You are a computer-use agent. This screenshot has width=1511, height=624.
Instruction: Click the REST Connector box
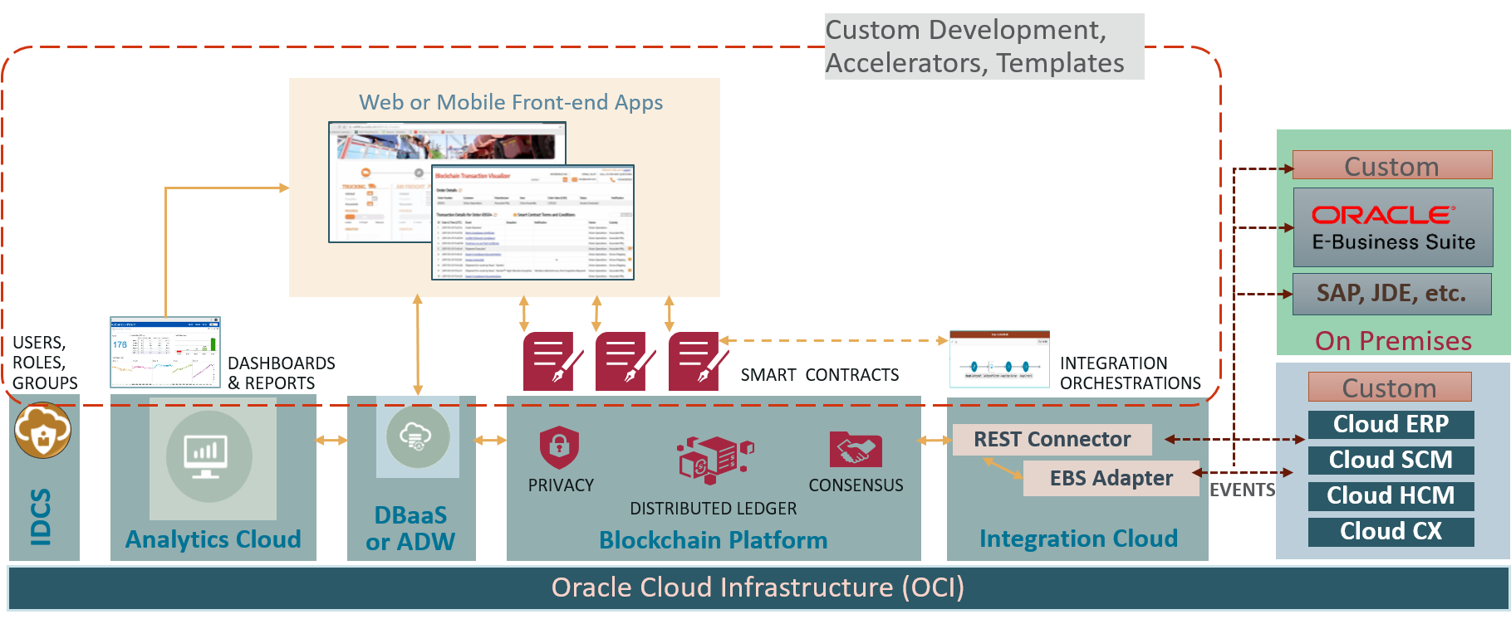[1052, 439]
